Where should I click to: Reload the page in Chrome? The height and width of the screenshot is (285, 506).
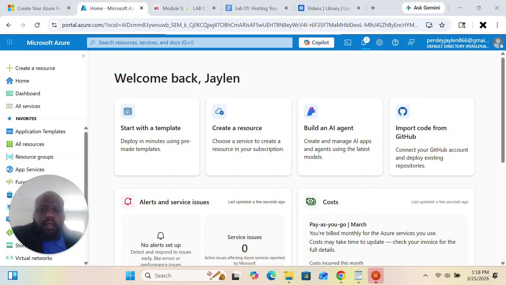tap(37, 25)
